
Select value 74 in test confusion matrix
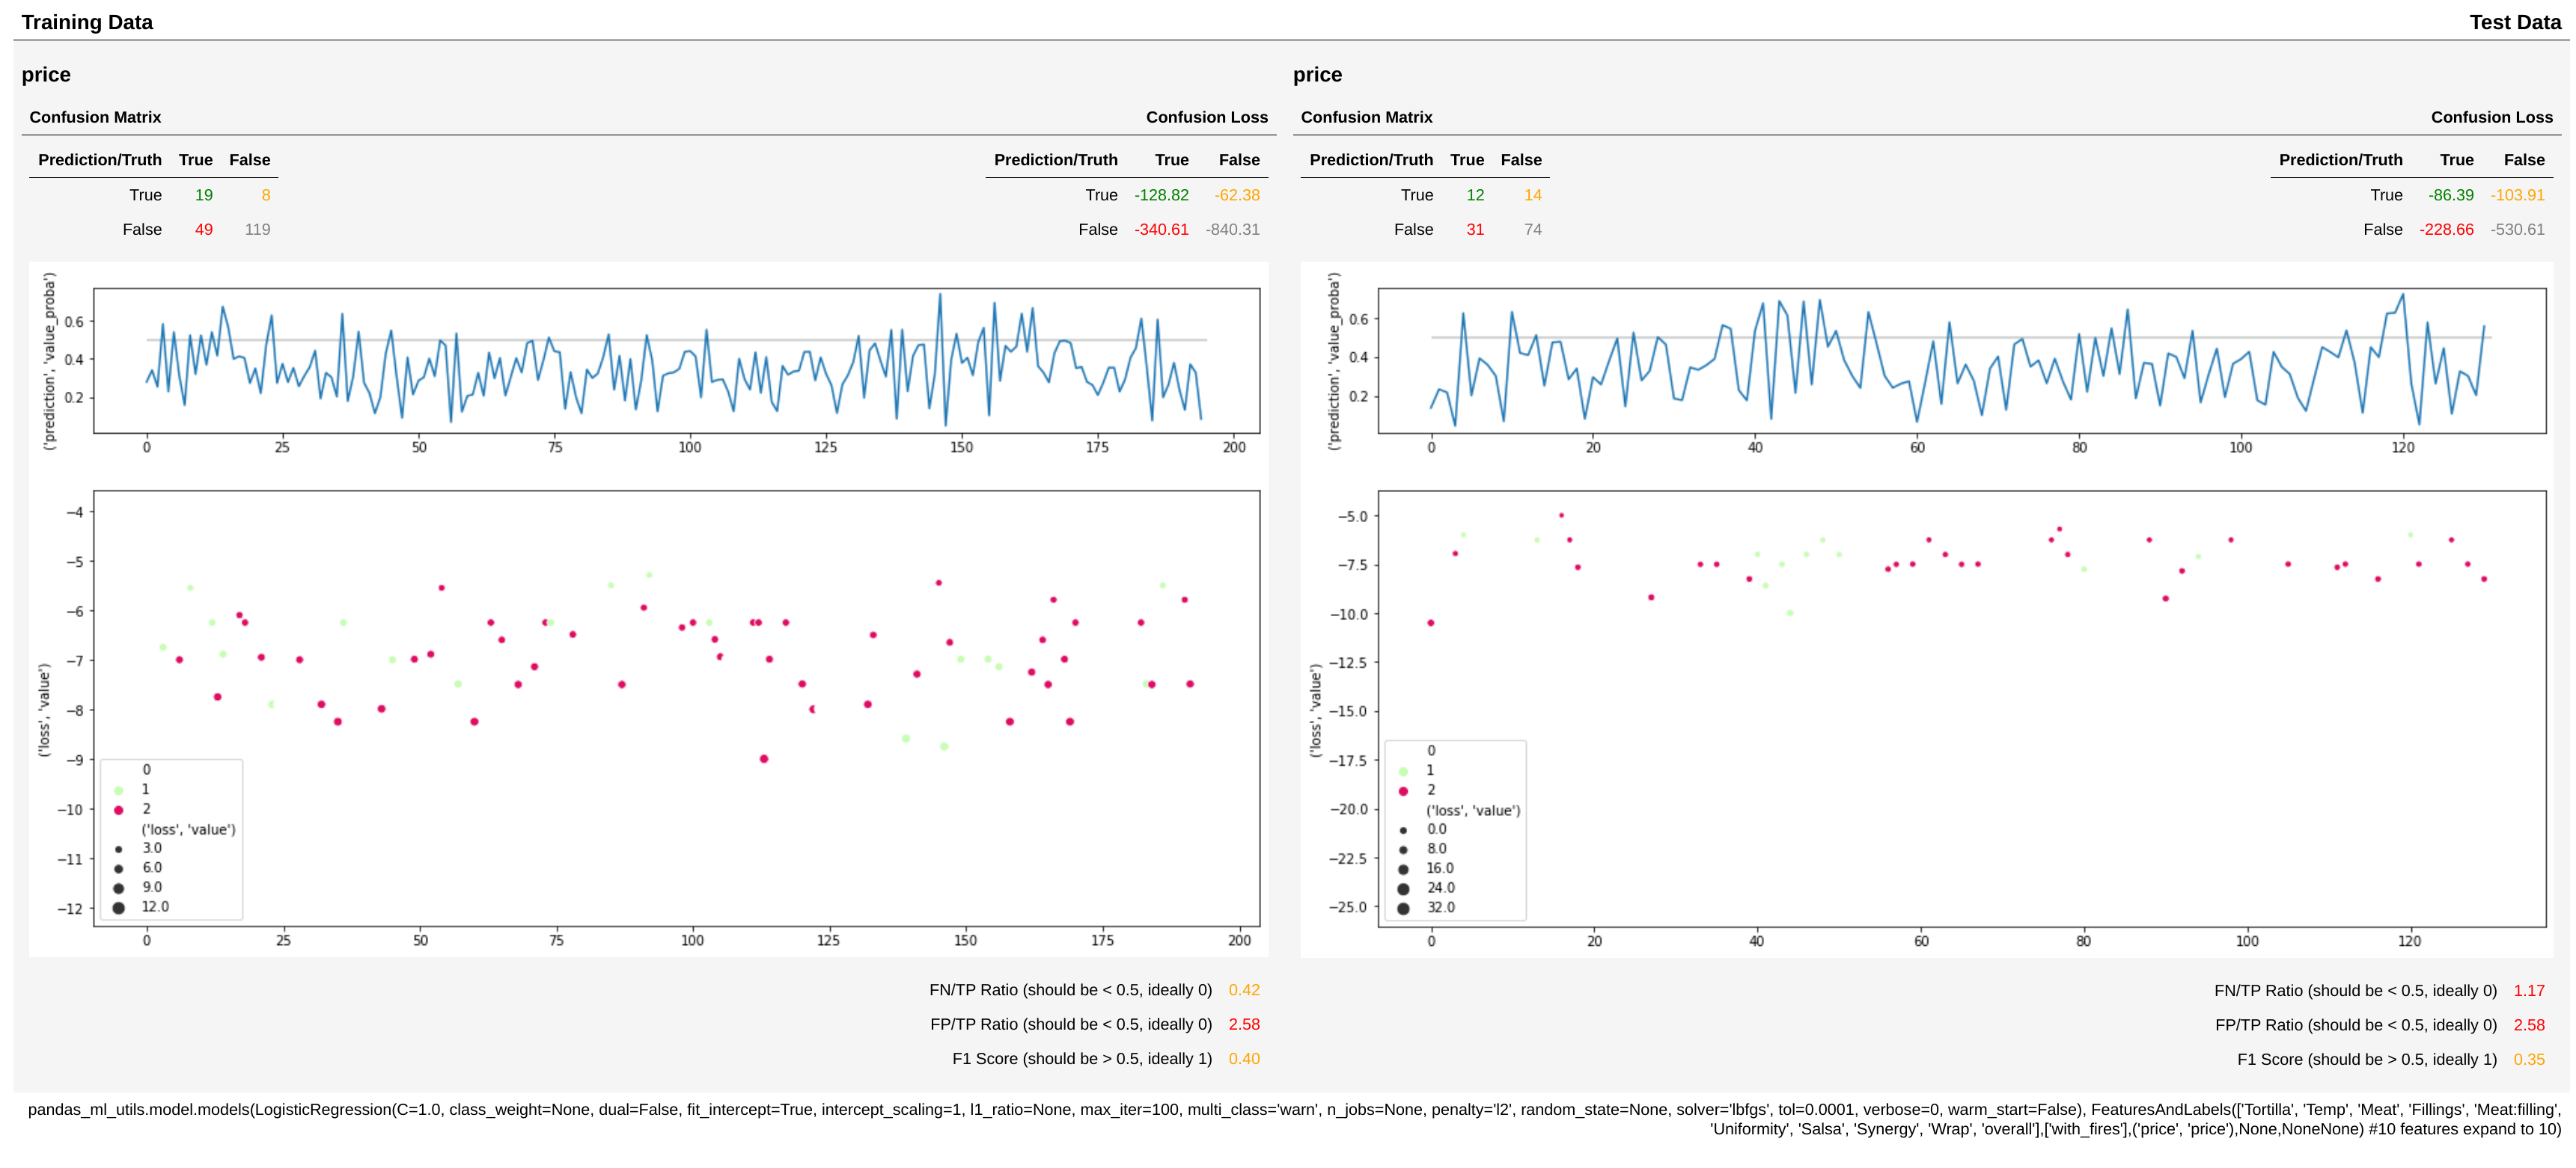(x=1532, y=229)
